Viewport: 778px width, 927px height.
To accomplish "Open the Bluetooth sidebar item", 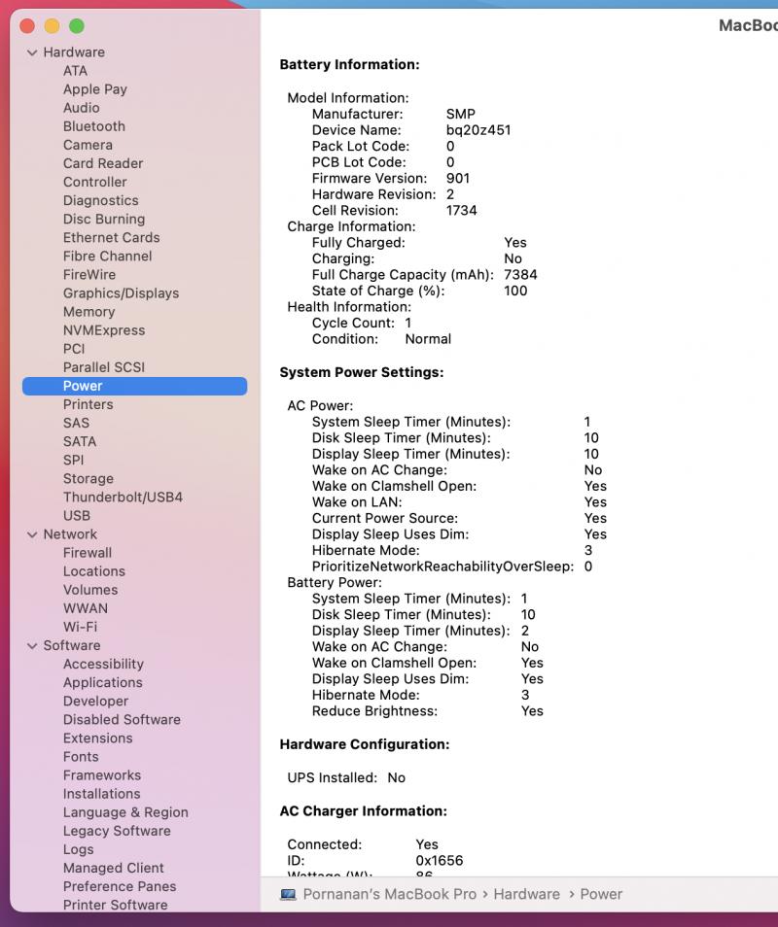I will [x=94, y=126].
